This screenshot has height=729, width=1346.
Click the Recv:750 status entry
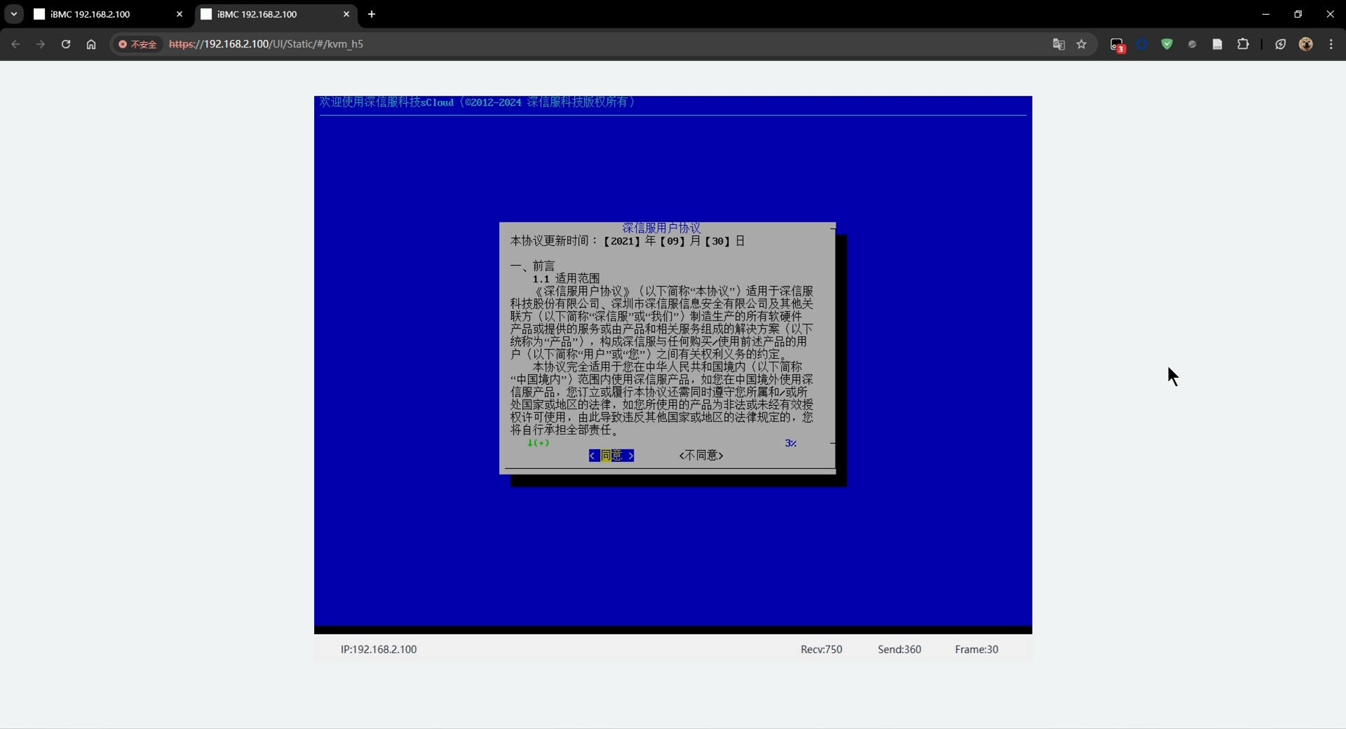pyautogui.click(x=822, y=650)
